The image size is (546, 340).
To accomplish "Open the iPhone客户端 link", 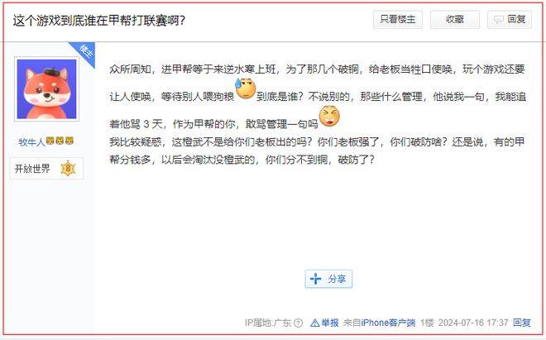I will coord(388,323).
